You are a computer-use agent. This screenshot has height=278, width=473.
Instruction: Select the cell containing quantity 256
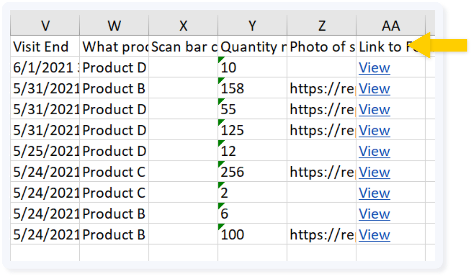tap(252, 172)
